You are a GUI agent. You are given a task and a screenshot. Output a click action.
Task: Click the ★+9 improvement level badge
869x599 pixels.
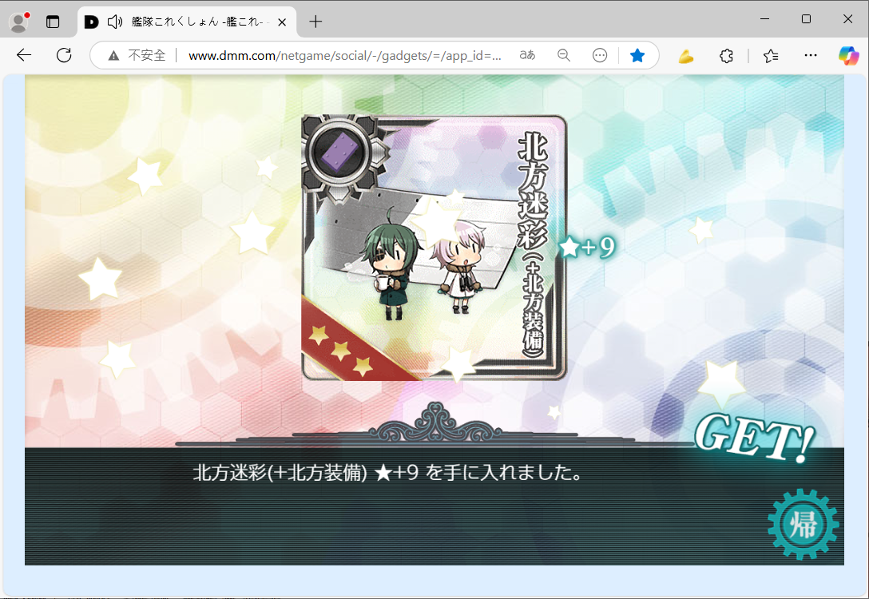click(588, 247)
